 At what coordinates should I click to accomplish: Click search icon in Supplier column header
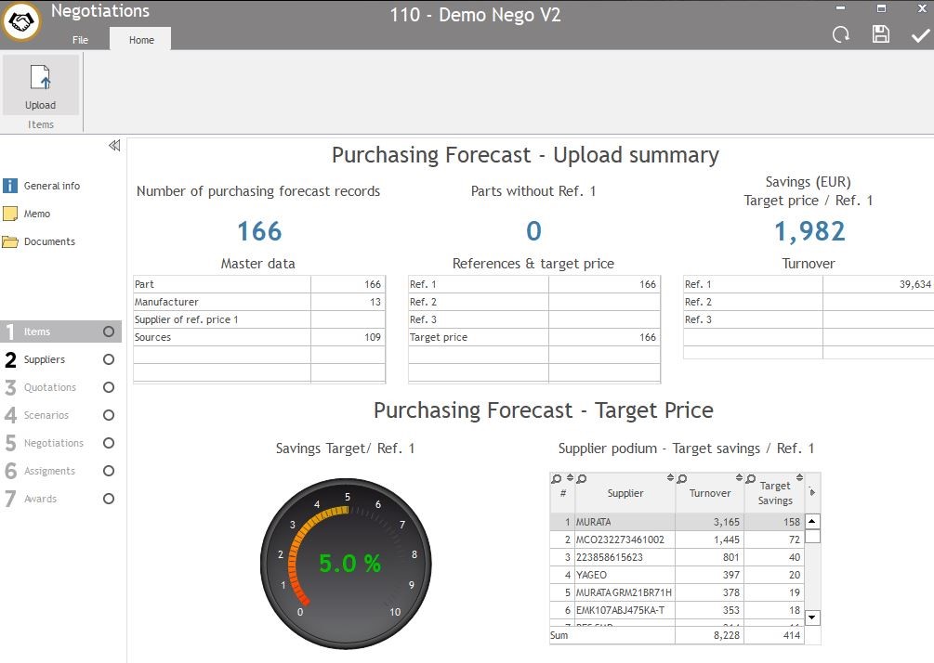click(581, 479)
